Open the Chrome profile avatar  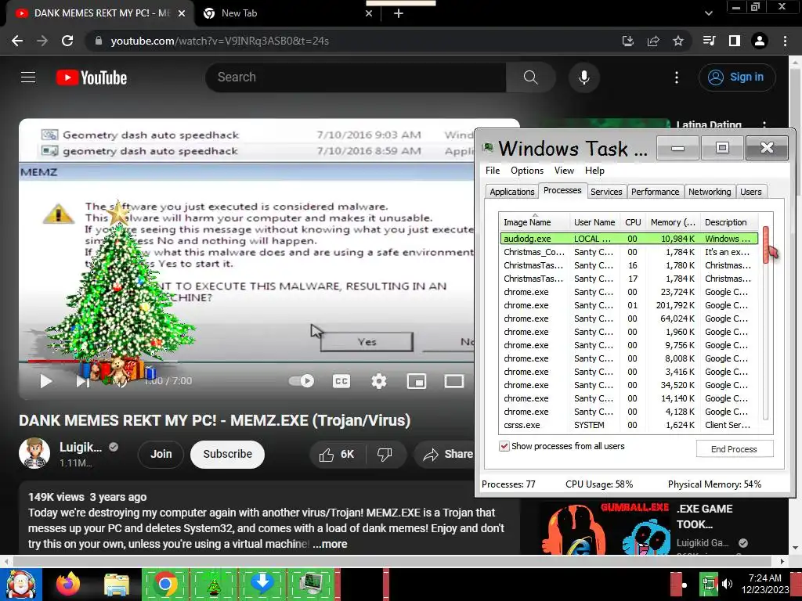(760, 41)
